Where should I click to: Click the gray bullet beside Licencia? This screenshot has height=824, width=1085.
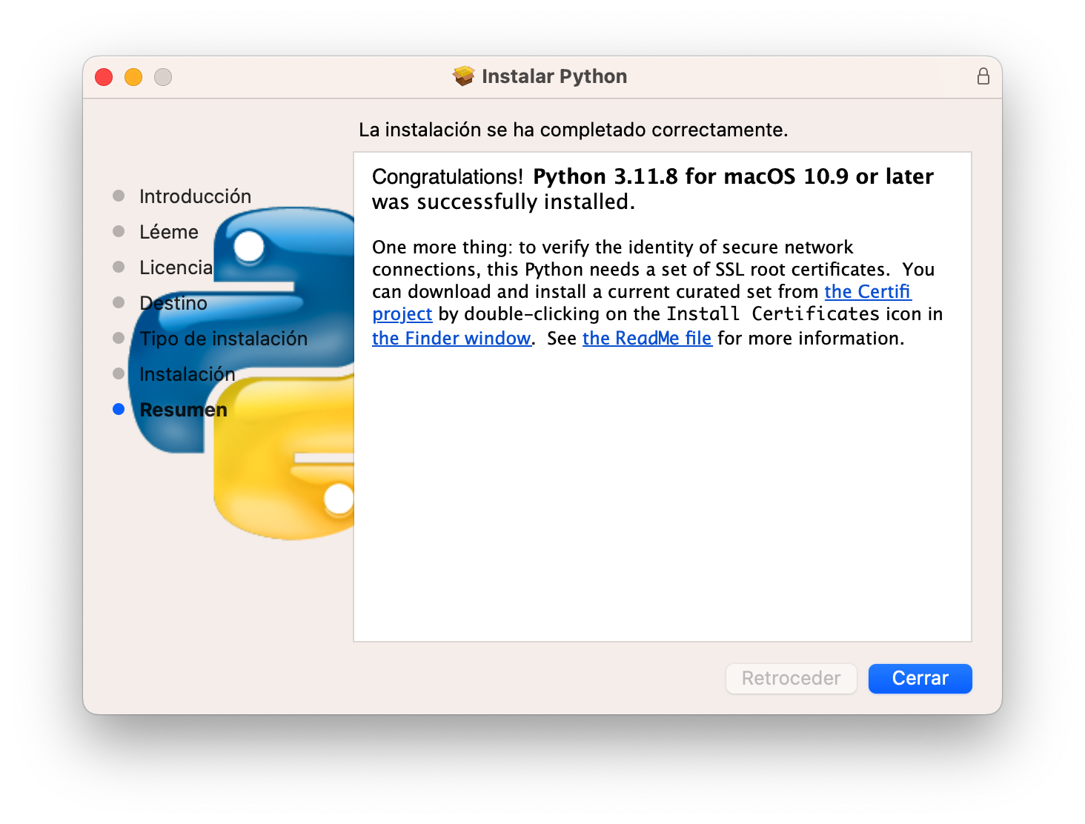click(x=119, y=266)
